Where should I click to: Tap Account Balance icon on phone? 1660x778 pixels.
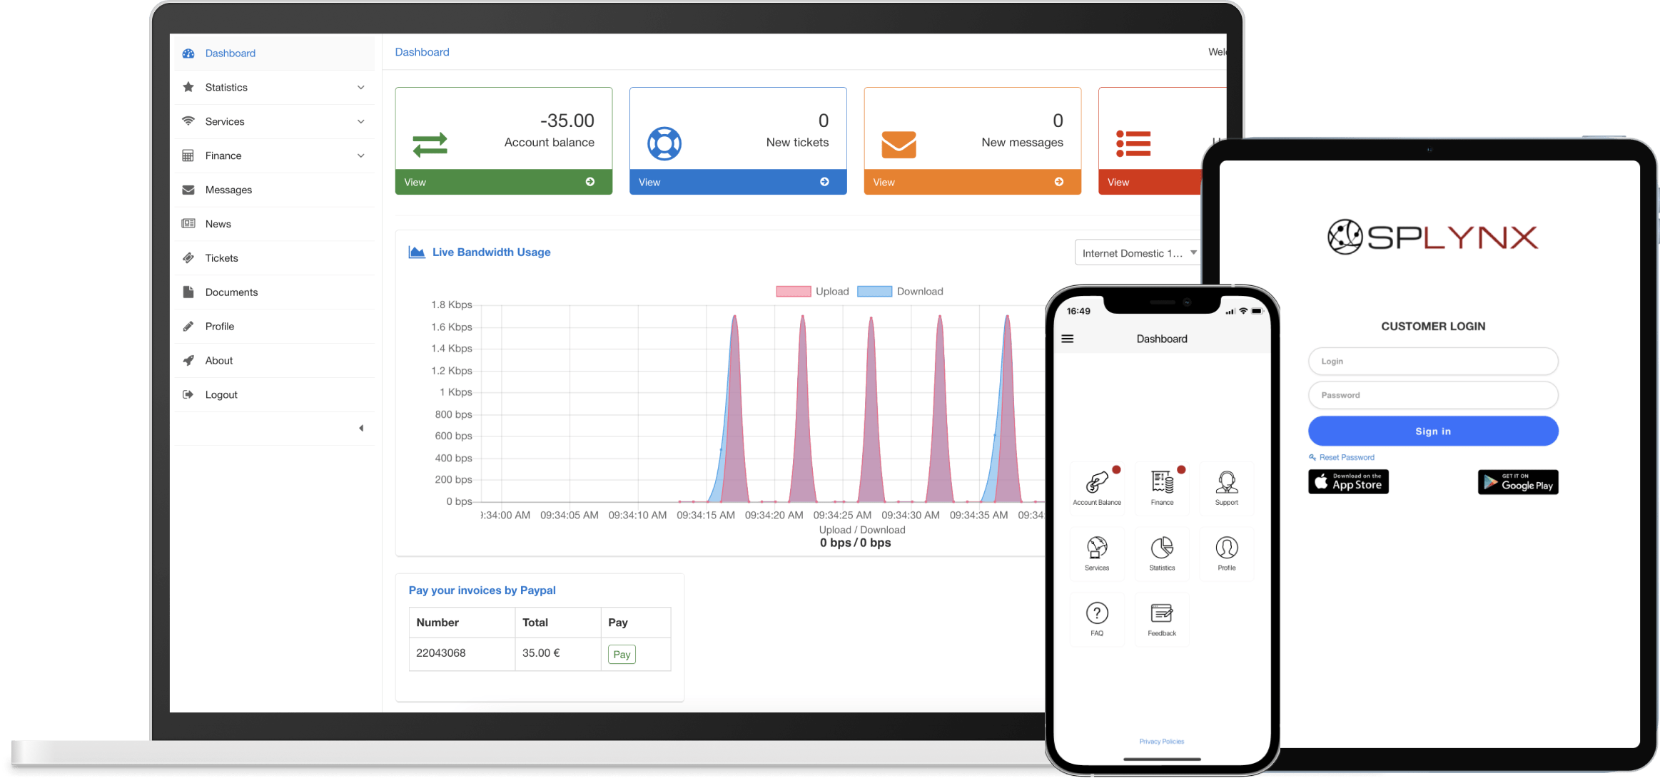click(1097, 483)
